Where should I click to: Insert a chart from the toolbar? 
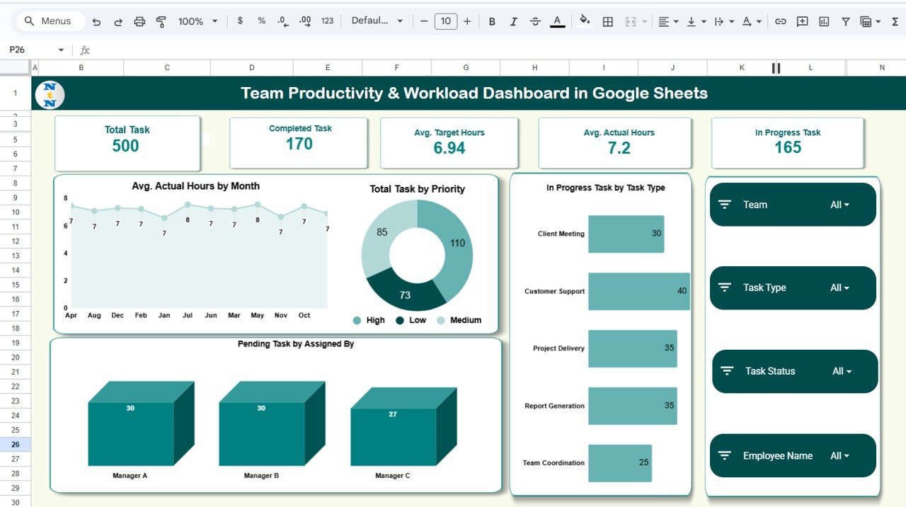(823, 21)
